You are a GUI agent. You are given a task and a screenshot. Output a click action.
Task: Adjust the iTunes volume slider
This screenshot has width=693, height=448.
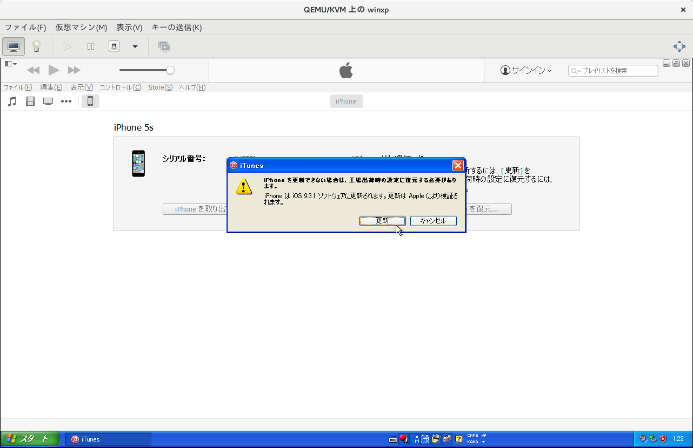(x=146, y=70)
